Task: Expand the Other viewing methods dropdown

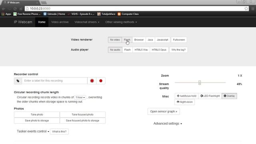Action: (x=121, y=22)
